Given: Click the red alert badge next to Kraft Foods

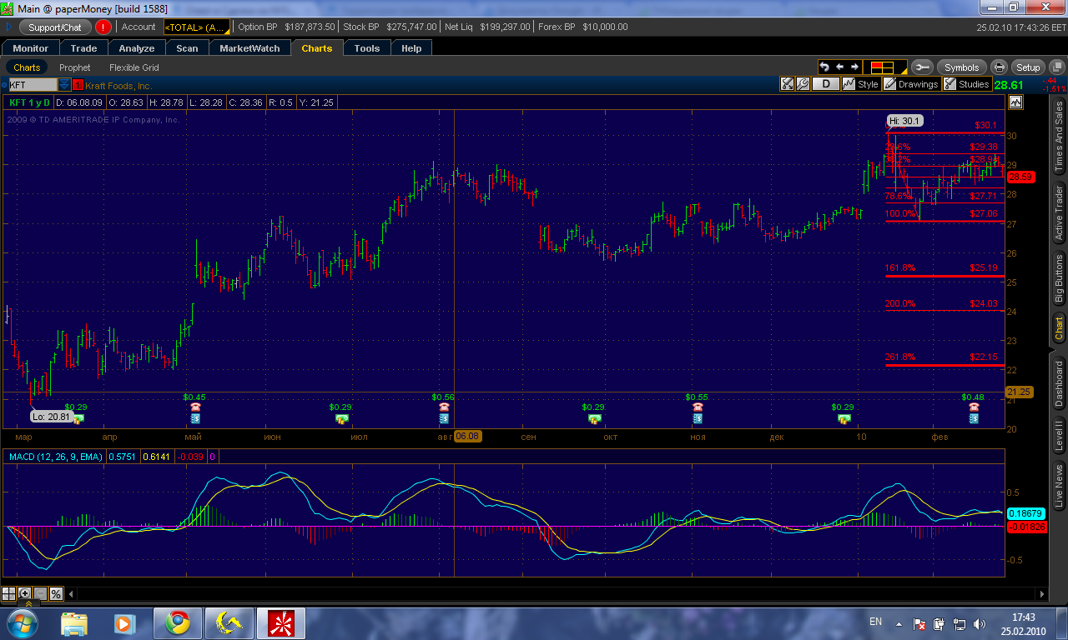Looking at the screenshot, I should click(x=78, y=85).
